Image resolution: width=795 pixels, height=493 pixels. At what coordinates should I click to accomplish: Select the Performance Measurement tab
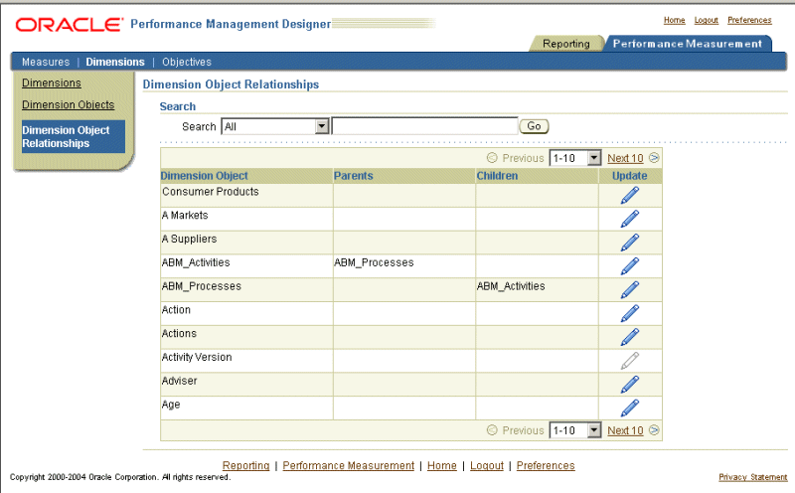(x=687, y=44)
